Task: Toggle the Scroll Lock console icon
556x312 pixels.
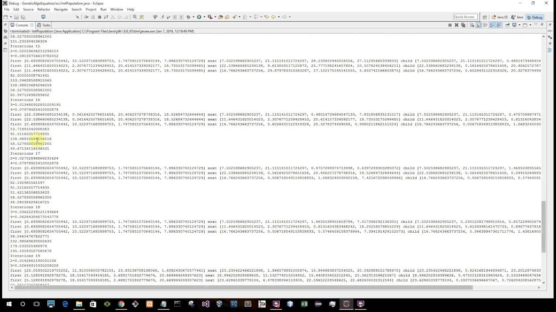Action: (479, 25)
